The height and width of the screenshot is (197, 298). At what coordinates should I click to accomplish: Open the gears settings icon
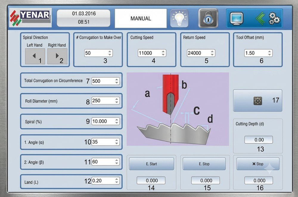(274, 18)
